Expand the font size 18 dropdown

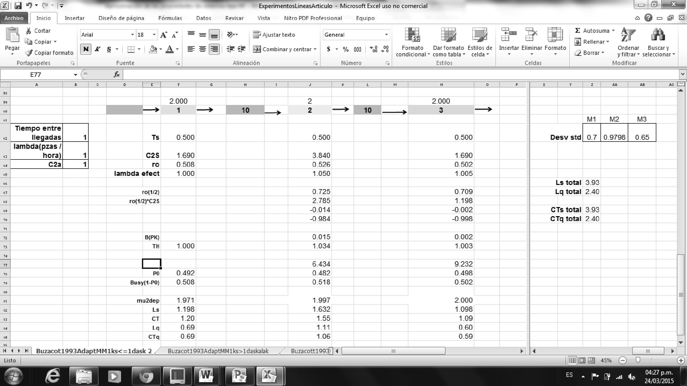click(x=154, y=35)
